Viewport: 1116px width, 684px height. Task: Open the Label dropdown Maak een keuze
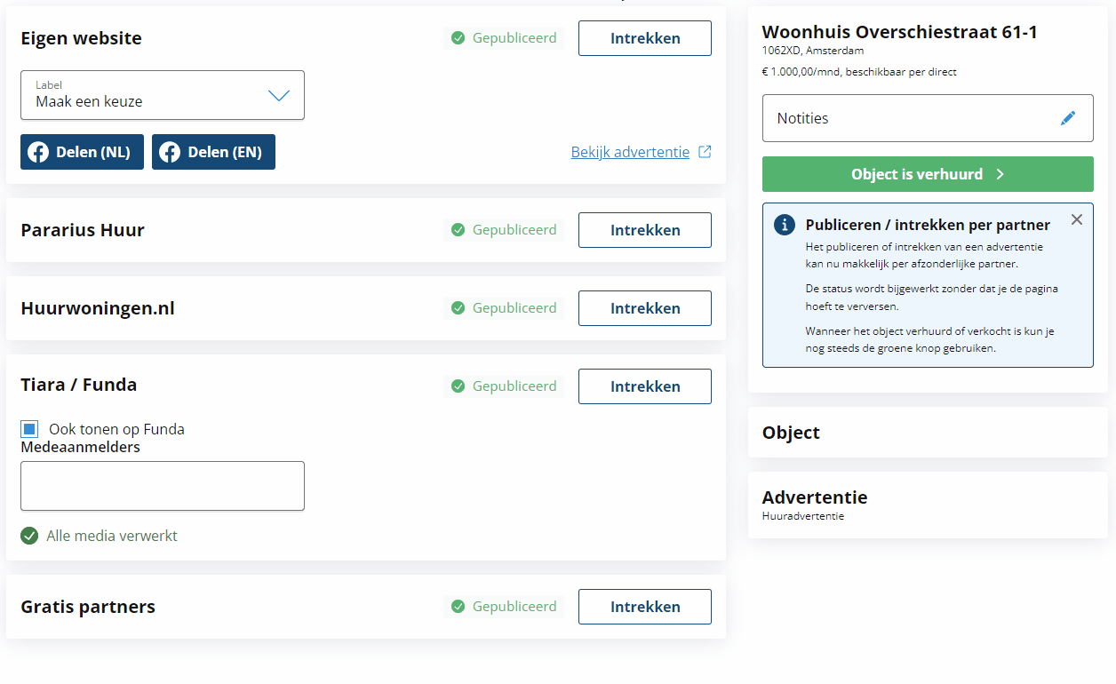(x=163, y=95)
